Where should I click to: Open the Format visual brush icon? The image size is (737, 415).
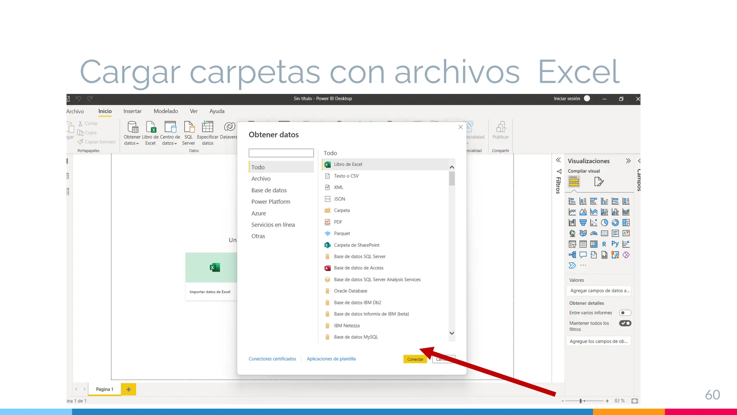(599, 182)
